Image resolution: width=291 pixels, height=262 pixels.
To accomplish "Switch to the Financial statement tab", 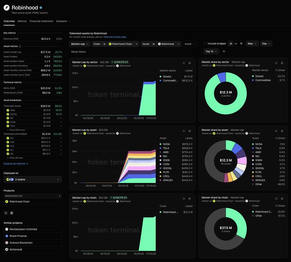I will tap(42, 21).
